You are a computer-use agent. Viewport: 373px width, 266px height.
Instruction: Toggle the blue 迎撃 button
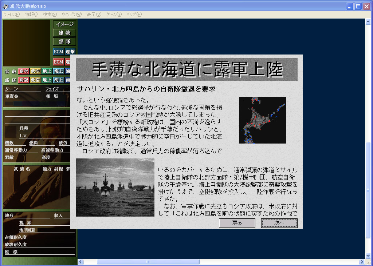70,52
